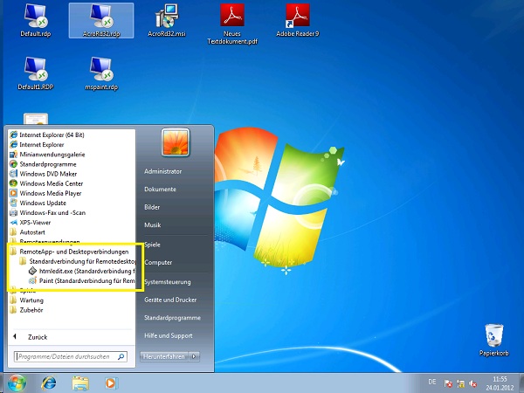
Task: Open the Dokumente link
Action: tap(160, 190)
